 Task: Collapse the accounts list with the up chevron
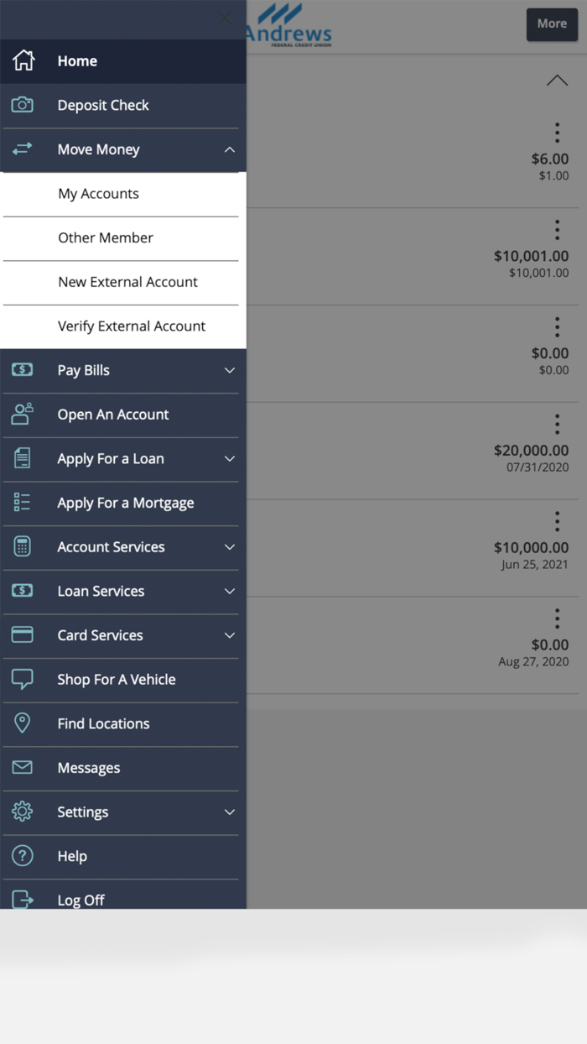[x=557, y=80]
